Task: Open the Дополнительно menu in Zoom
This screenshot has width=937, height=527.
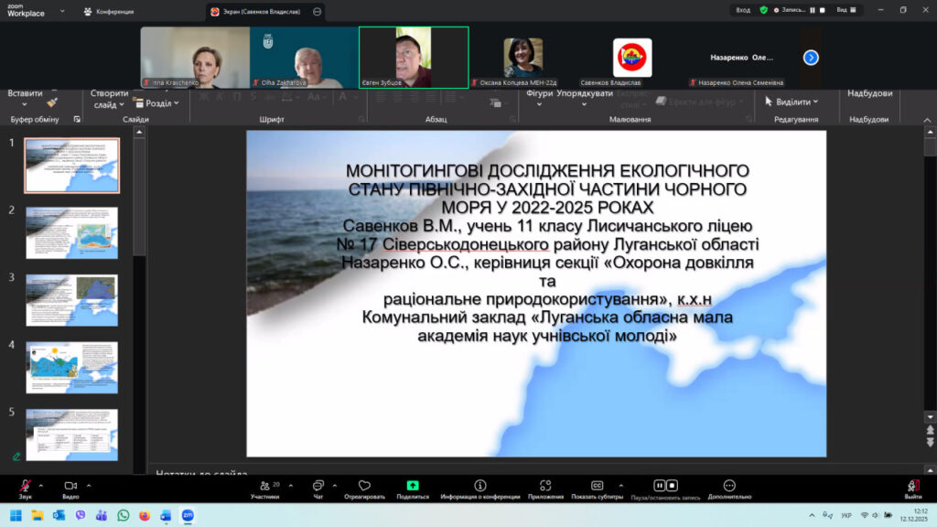Action: 732,488
